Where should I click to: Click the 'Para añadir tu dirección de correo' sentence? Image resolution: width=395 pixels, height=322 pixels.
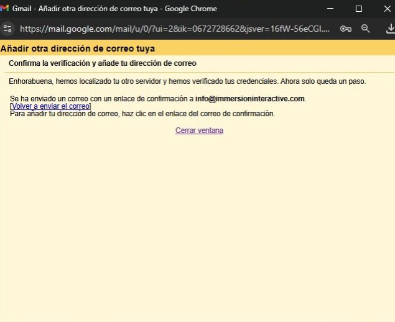142,114
